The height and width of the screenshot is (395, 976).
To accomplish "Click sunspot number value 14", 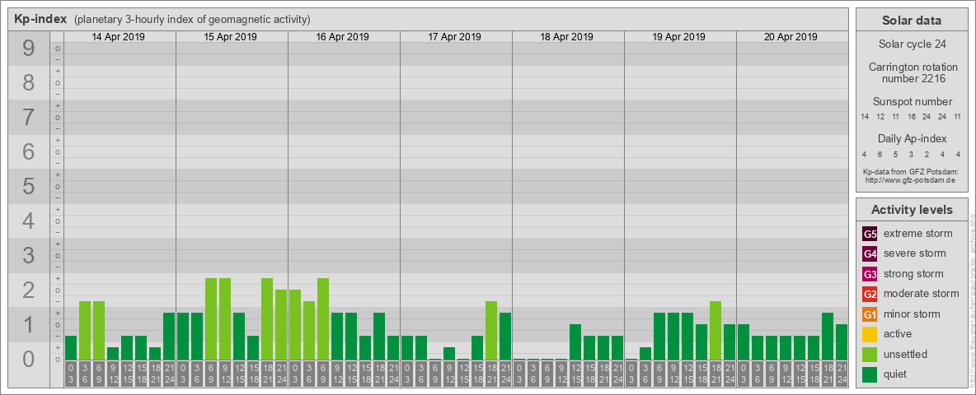I will (x=865, y=117).
